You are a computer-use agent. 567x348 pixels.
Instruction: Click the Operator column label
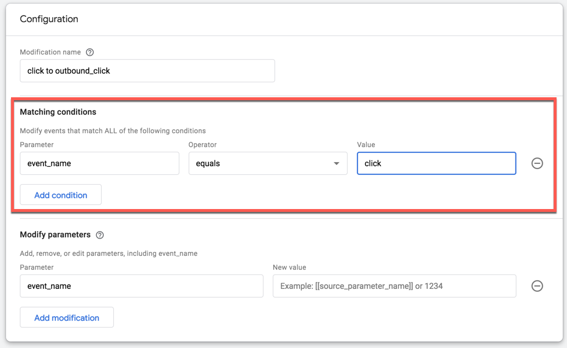203,145
